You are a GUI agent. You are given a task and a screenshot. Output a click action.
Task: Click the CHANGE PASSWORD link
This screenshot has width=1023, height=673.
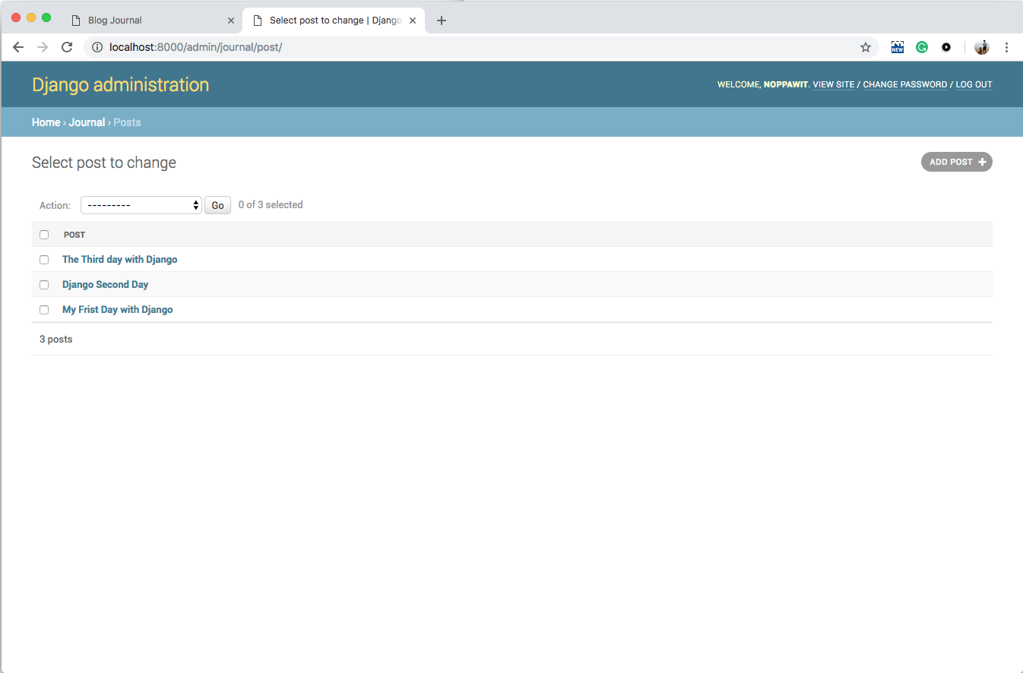click(905, 84)
